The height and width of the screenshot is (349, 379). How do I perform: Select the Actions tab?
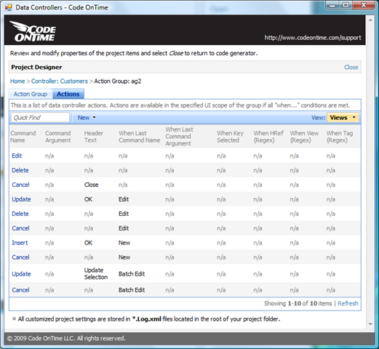(68, 94)
